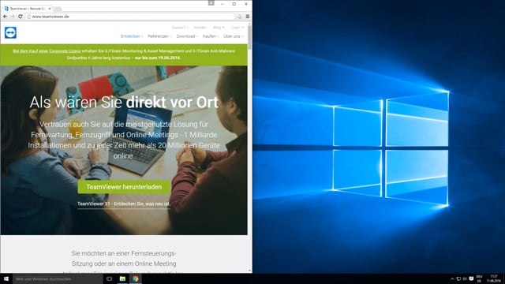
Task: Expand the Kaufen navigation menu
Action: tap(211, 36)
